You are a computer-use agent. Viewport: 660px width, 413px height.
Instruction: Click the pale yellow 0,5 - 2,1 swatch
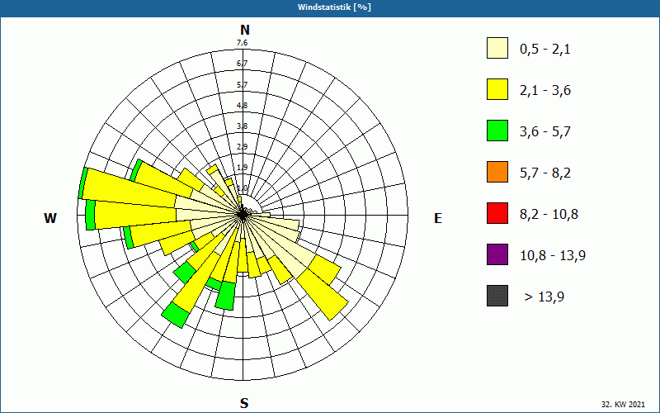[497, 48]
